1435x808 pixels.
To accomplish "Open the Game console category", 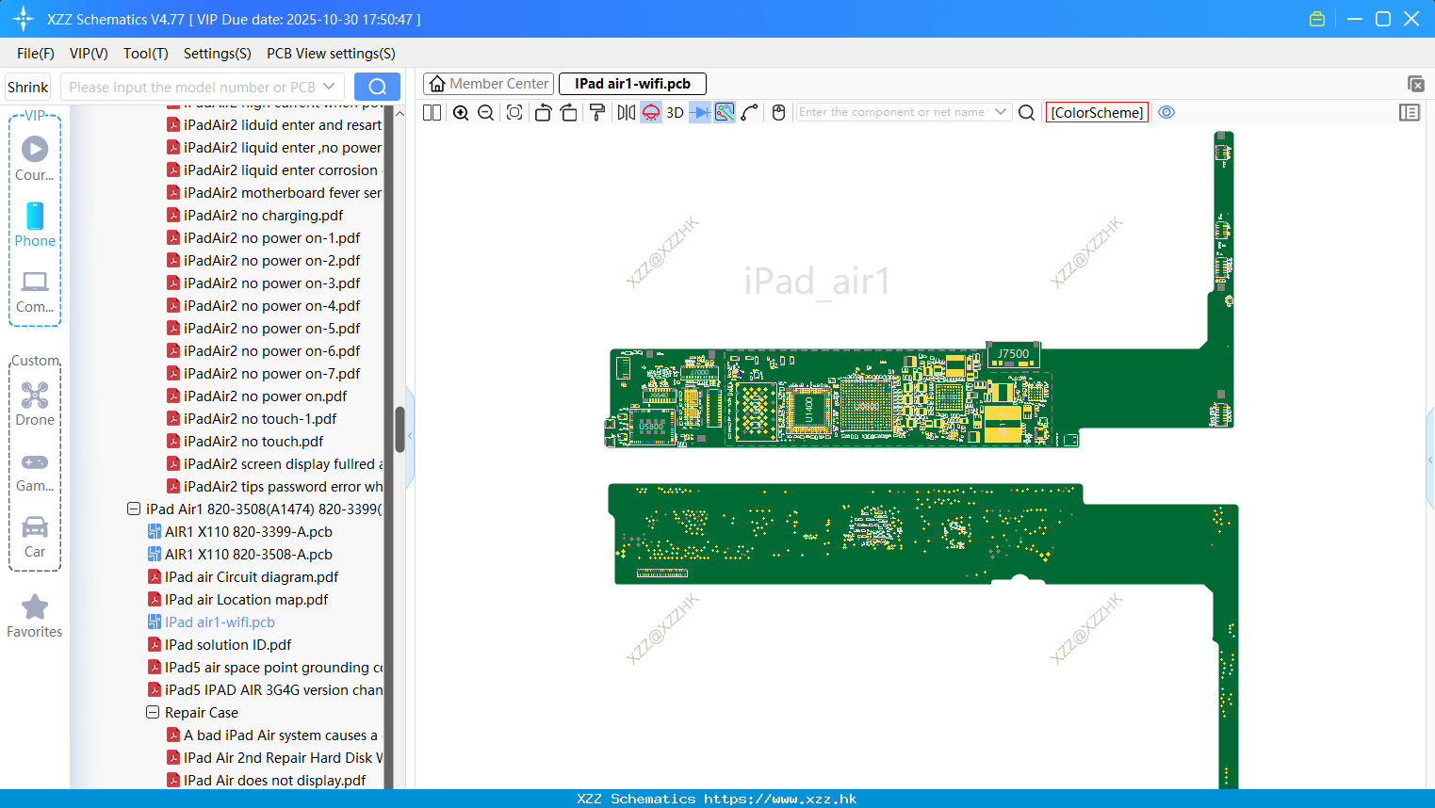I will (35, 471).
